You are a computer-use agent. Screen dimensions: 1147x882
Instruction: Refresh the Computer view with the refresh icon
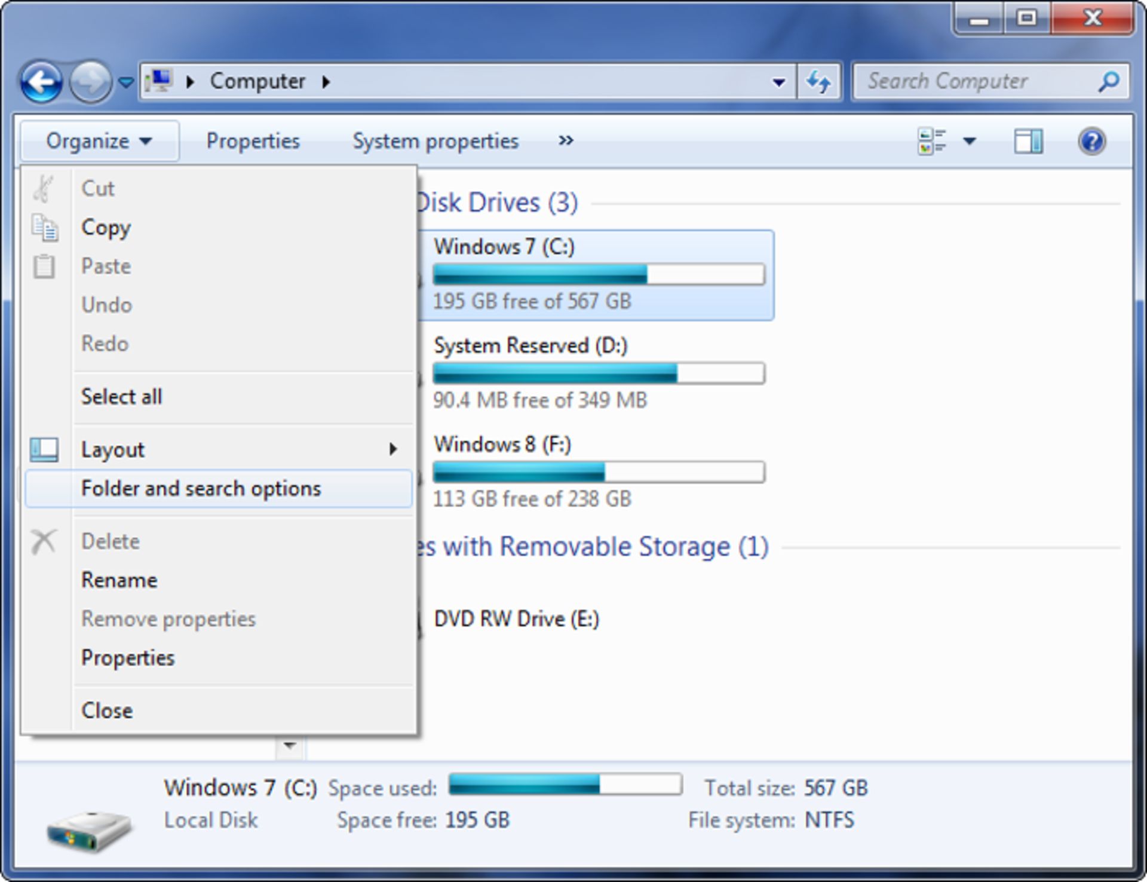(x=819, y=82)
